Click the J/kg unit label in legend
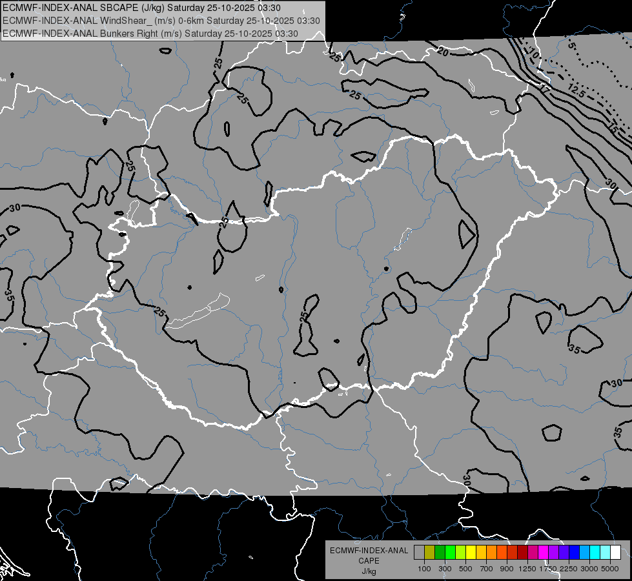This screenshot has height=581, width=632. (369, 571)
